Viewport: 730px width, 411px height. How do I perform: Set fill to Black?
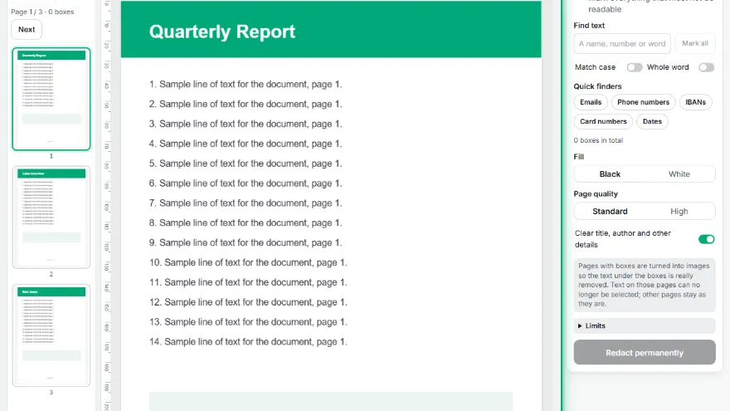610,174
